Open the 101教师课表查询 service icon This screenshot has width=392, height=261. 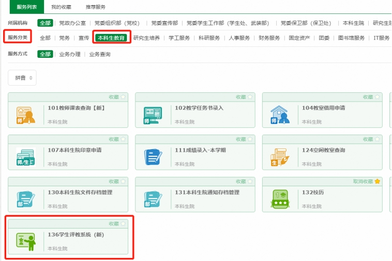(26, 115)
